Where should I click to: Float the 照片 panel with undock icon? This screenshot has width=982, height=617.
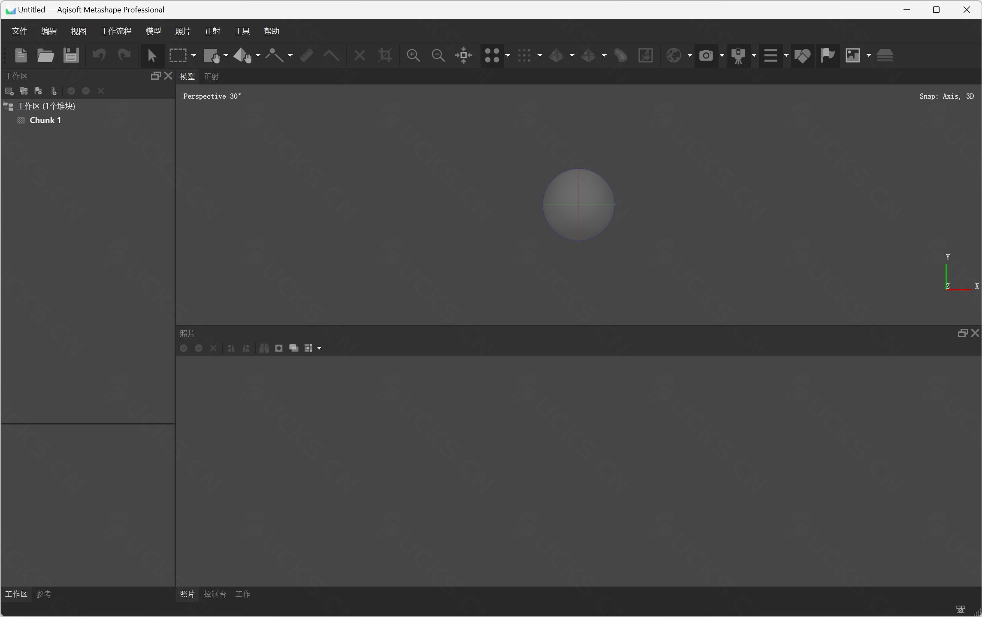point(962,333)
